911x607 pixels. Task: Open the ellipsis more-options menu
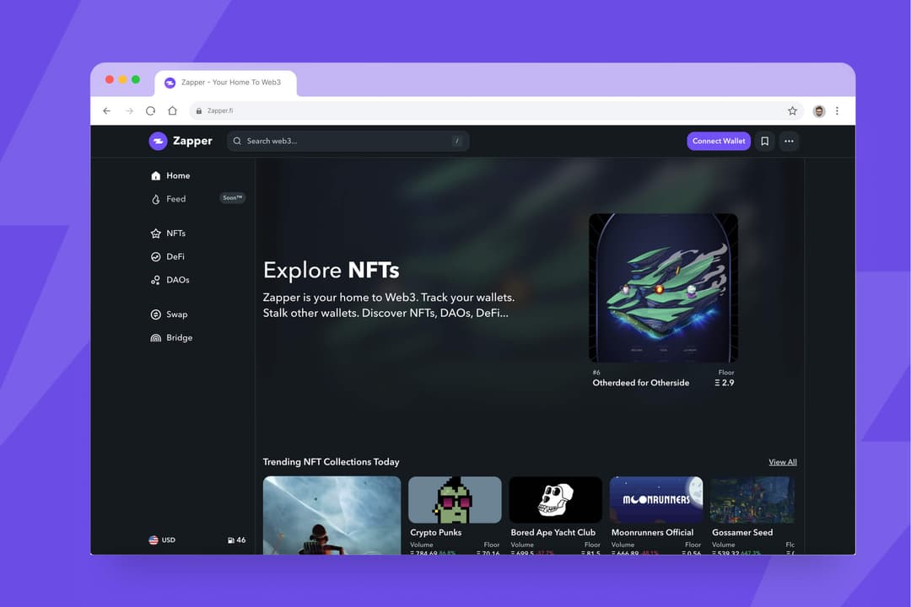pos(789,141)
